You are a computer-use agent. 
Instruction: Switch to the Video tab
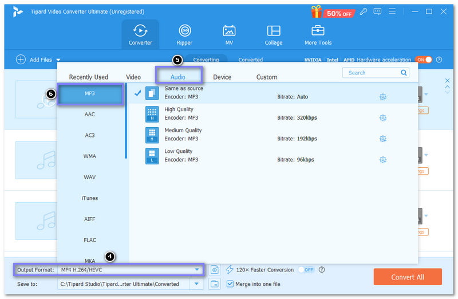[x=133, y=77]
